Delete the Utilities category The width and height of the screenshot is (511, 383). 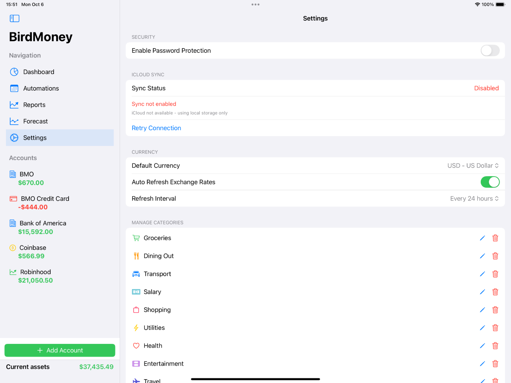coord(495,328)
